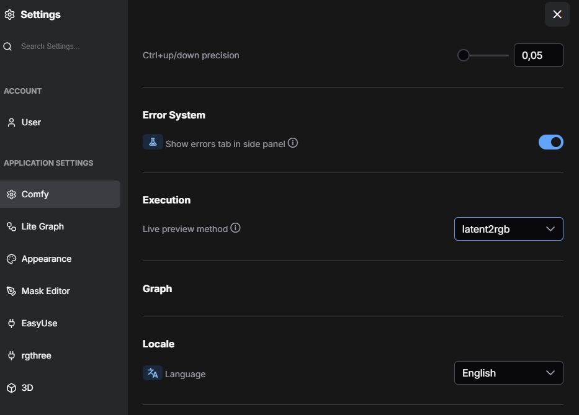Click the Execution section heading
Screen dimensions: 579x415
(x=166, y=200)
